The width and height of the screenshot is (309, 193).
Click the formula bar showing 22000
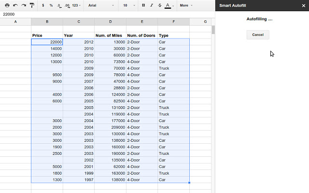[107, 14]
